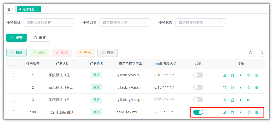Open scheduling log for task 3
This screenshot has height=123, width=273.
[x=257, y=100]
